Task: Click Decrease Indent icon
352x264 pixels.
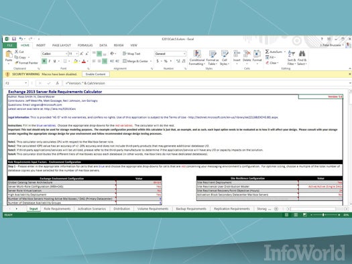Action: tap(112, 61)
